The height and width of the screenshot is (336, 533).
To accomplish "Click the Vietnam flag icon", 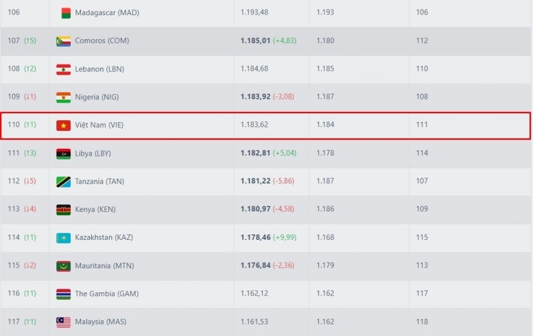I will [x=63, y=125].
